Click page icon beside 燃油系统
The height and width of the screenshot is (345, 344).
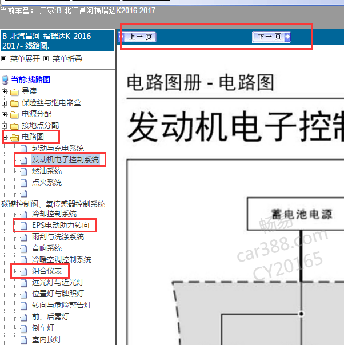(24, 171)
